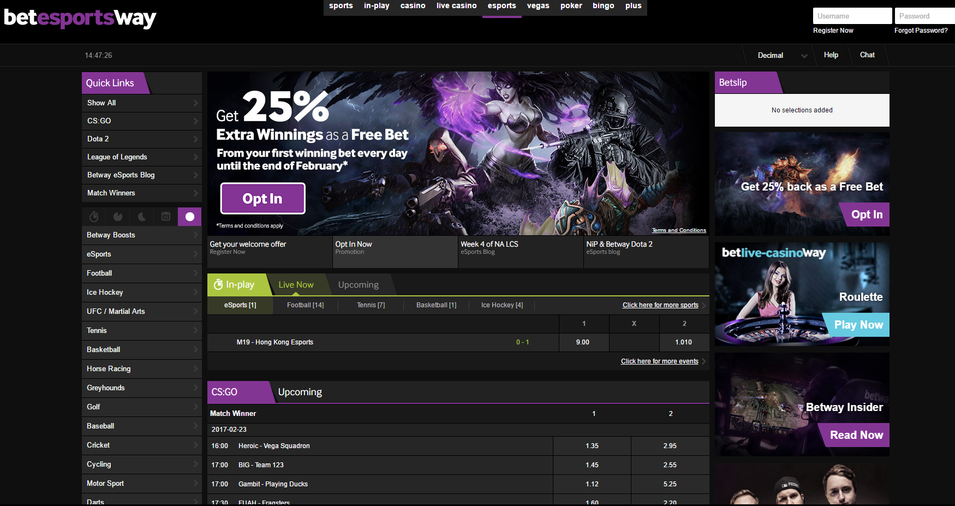Viewport: 955px width, 506px height.
Task: Open the sports top navigation tab
Action: point(341,6)
